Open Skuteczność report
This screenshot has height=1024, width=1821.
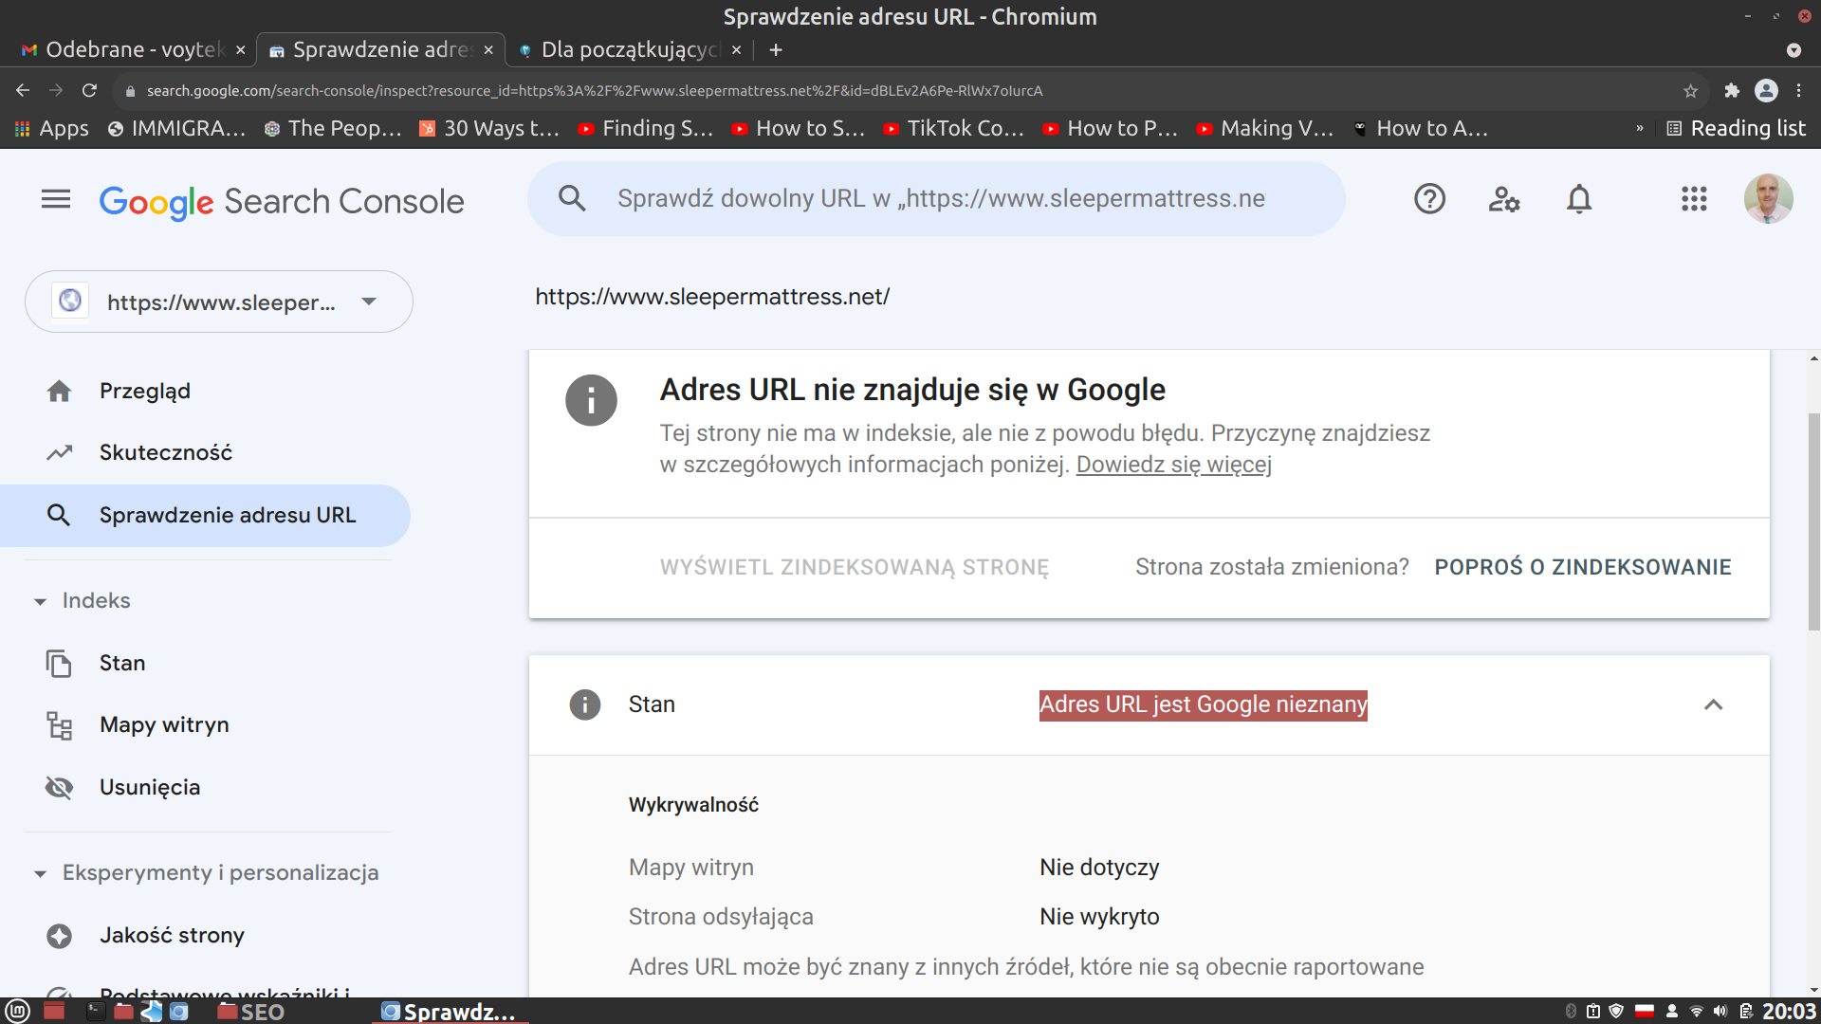[x=166, y=452]
